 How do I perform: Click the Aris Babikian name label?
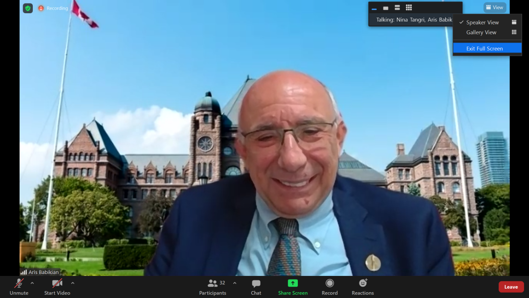point(43,272)
